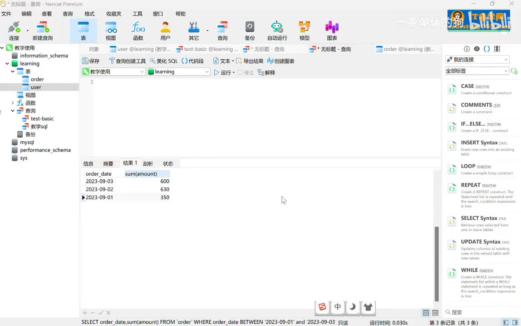Open the 我的连接 dropdown
Image resolution: width=521 pixels, height=326 pixels.
click(x=477, y=59)
